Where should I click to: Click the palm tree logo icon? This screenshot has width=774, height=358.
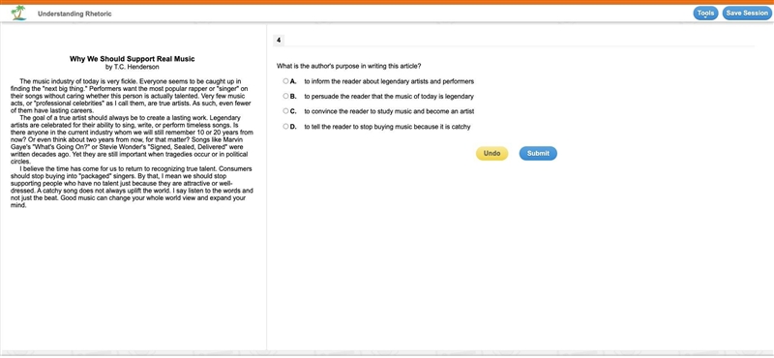coord(19,14)
